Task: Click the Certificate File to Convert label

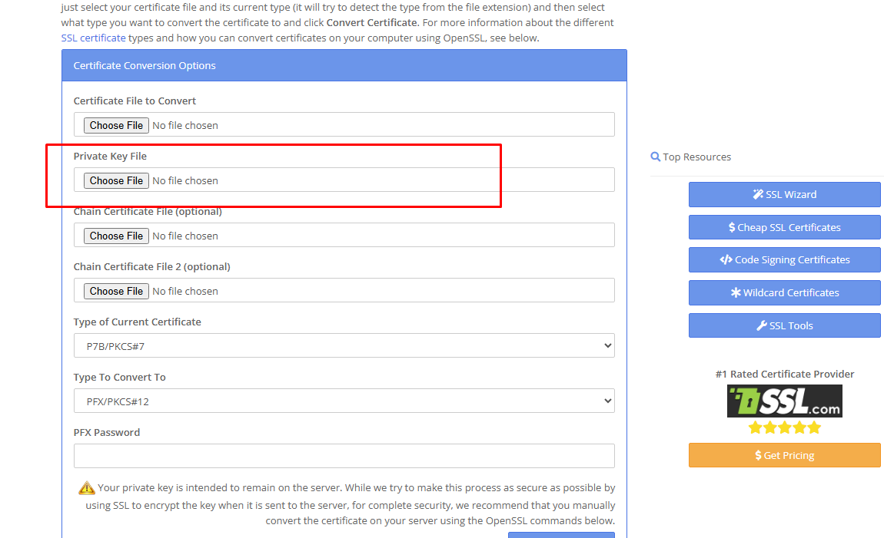Action: tap(135, 101)
